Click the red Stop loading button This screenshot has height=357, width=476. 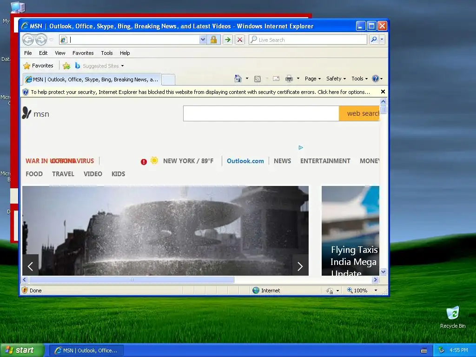tap(240, 40)
